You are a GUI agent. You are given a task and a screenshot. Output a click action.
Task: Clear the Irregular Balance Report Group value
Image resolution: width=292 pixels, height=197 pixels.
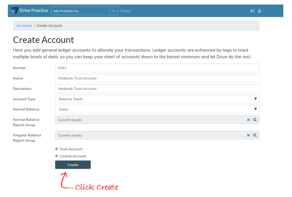pyautogui.click(x=248, y=135)
